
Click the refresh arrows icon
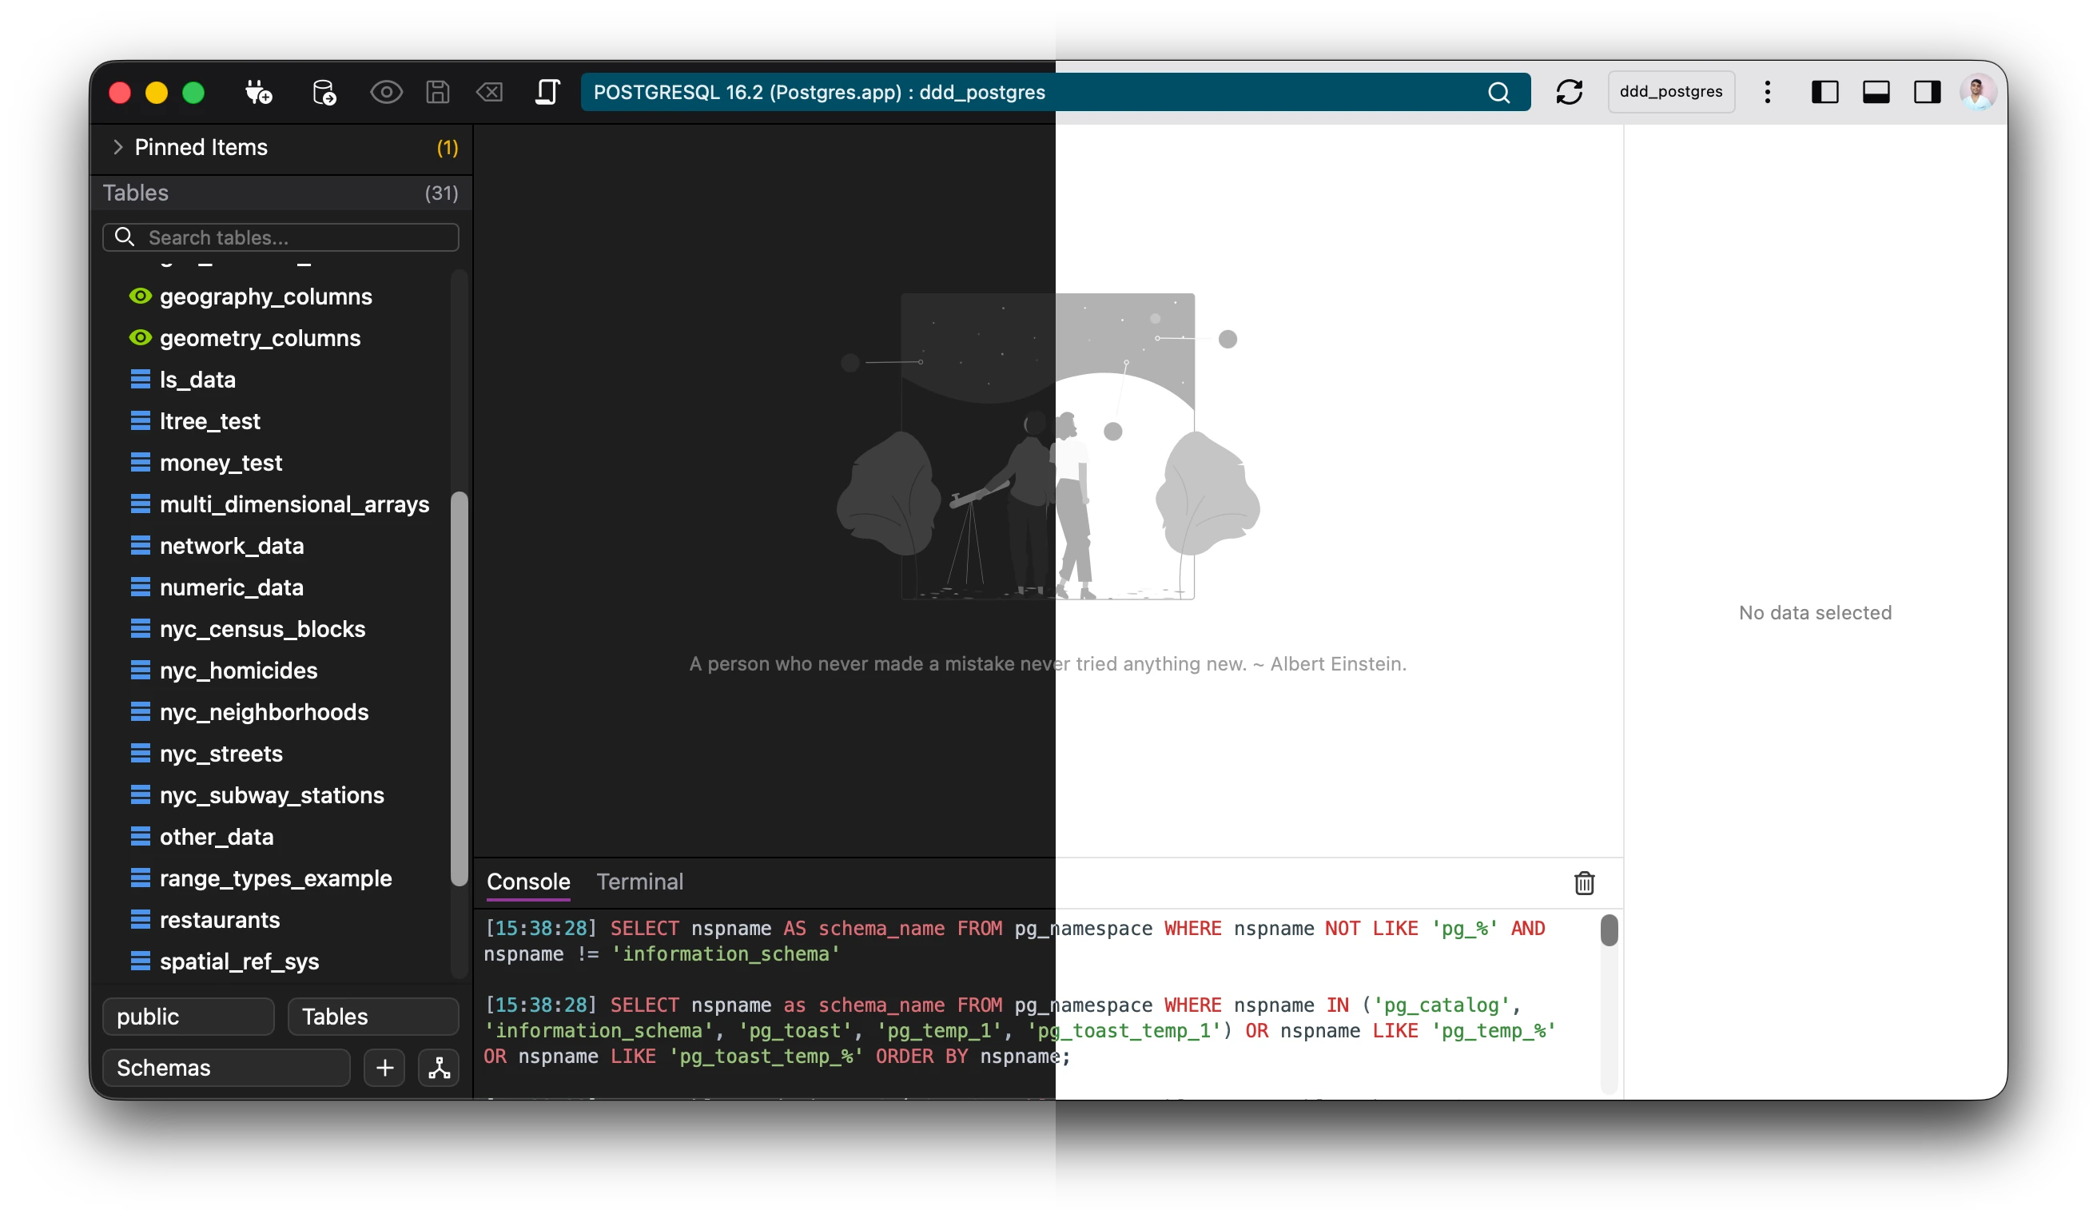[x=1569, y=92]
